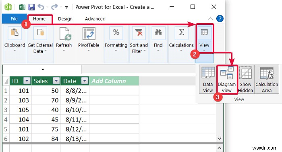This screenshot has width=282, height=152.
Task: Expand the name box dropdown
Action: (43, 69)
